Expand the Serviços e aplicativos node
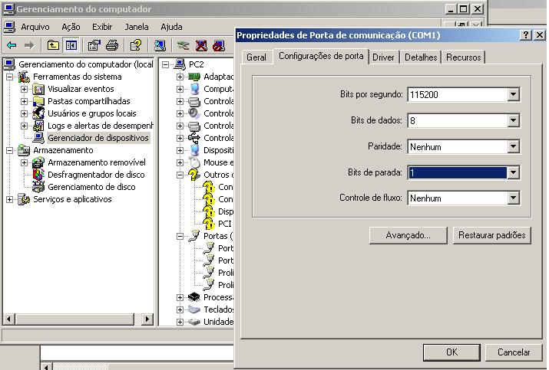The image size is (549, 370). [x=9, y=199]
